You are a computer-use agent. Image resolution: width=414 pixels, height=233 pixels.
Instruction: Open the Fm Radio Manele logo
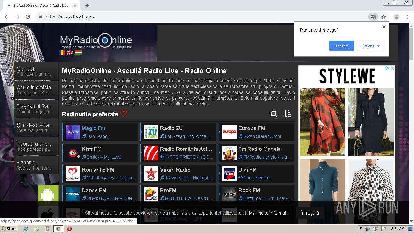pyautogui.click(x=229, y=153)
